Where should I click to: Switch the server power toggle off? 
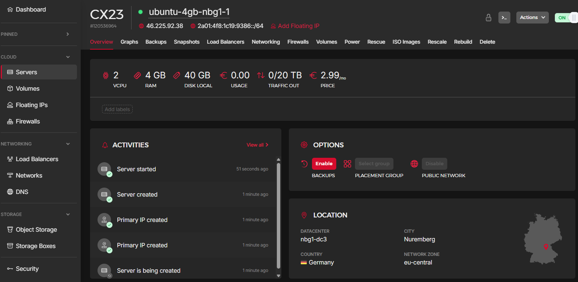(566, 17)
